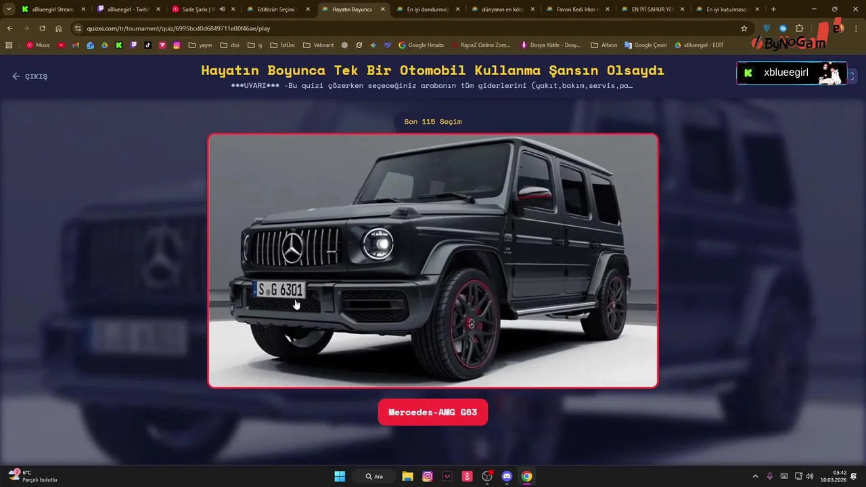Open OBS Studio from taskbar
Viewport: 866px width, 487px height.
(x=487, y=476)
